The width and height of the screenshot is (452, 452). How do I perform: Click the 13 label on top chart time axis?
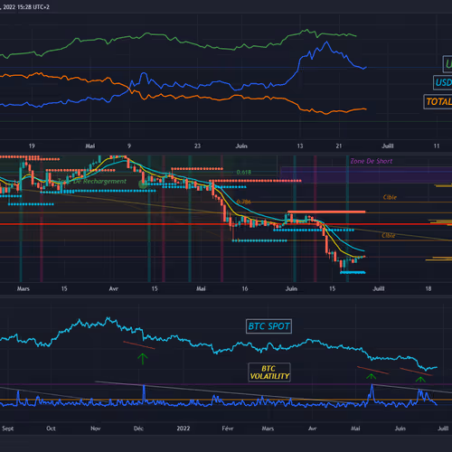coord(300,146)
